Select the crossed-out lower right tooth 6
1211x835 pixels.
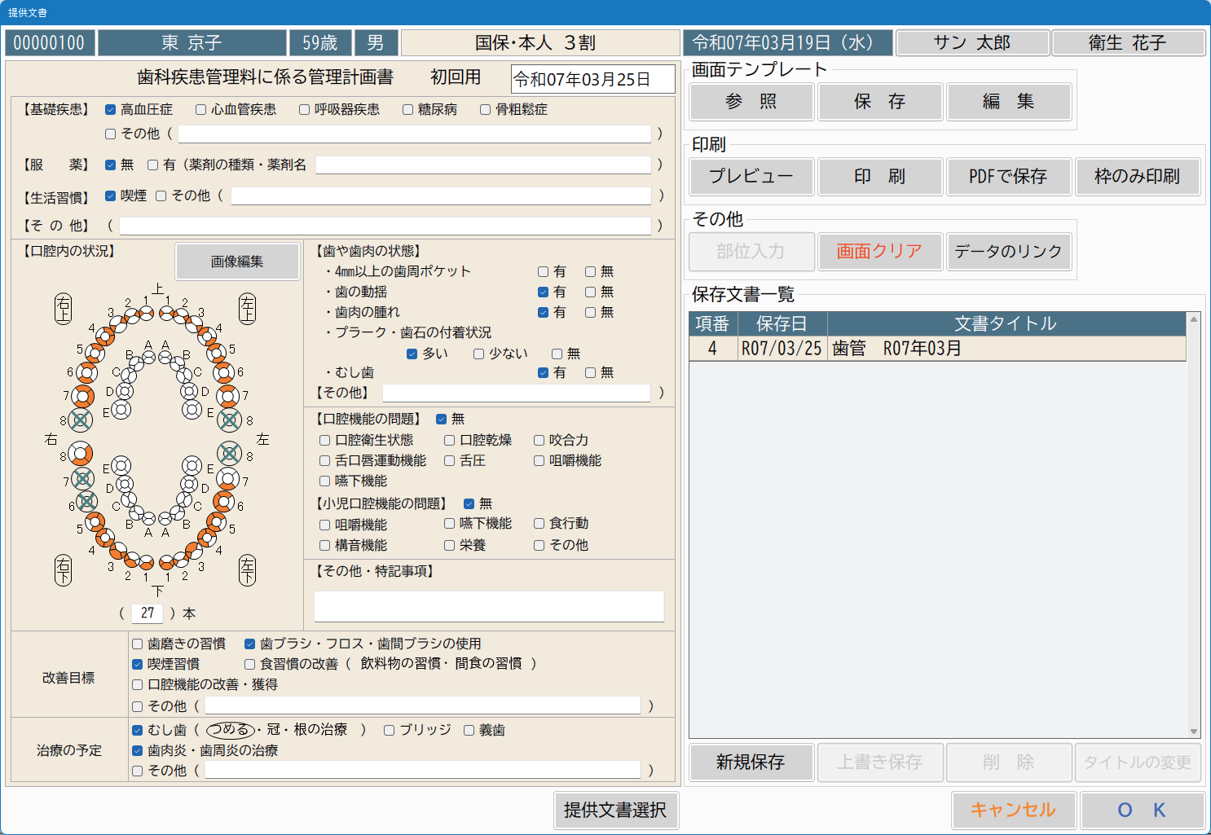[x=86, y=502]
